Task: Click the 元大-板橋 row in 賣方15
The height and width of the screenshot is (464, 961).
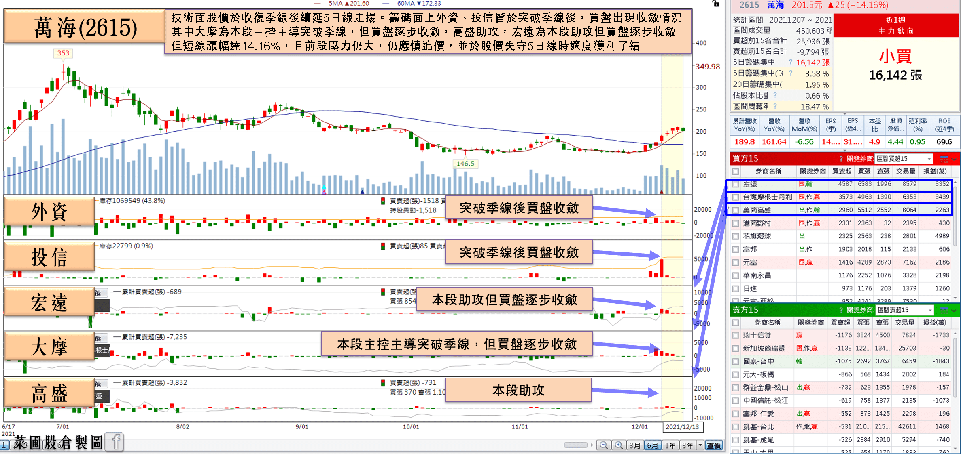Action: tap(842, 374)
